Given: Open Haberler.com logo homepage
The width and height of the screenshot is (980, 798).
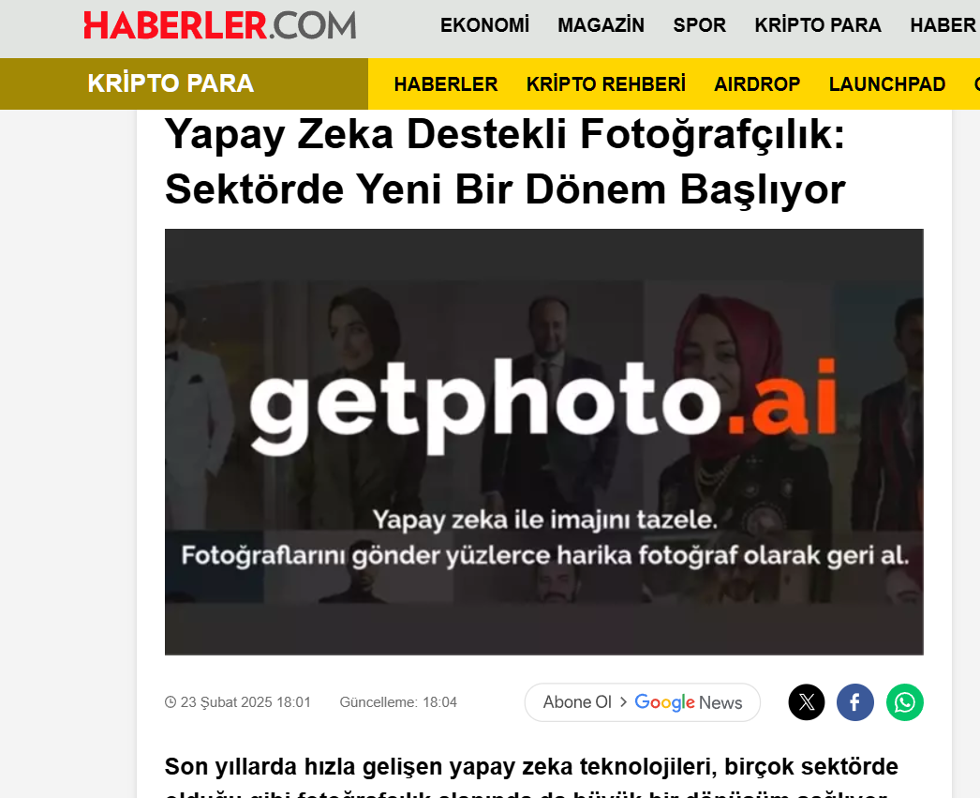Looking at the screenshot, I should [x=220, y=25].
